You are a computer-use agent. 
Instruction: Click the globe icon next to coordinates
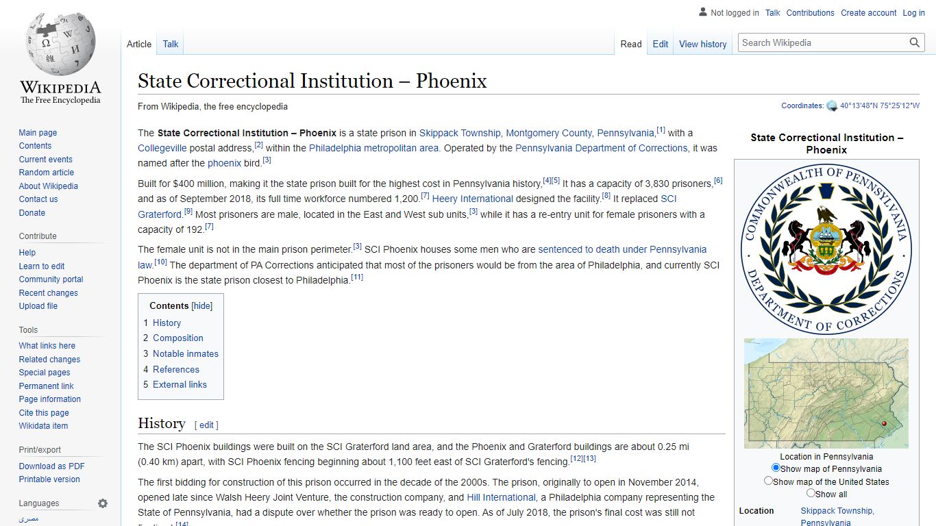[x=832, y=106]
